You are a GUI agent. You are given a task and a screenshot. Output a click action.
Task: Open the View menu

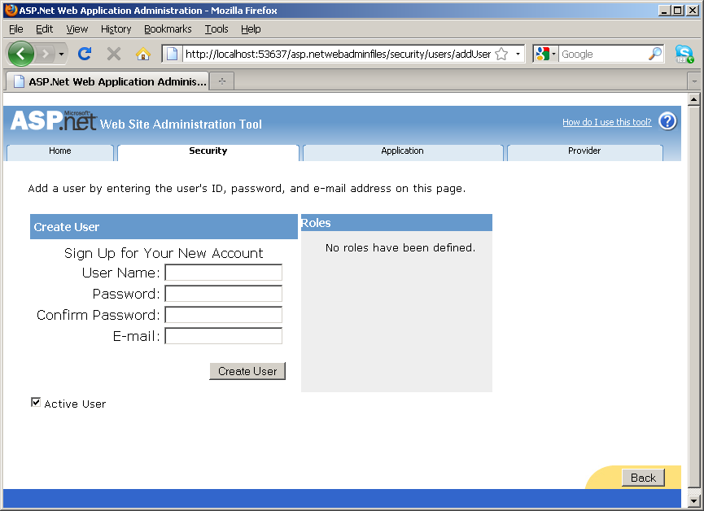coord(77,29)
